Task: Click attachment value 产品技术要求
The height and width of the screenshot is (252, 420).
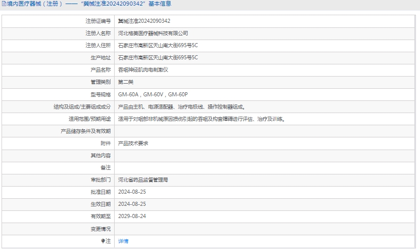Action: (133, 143)
